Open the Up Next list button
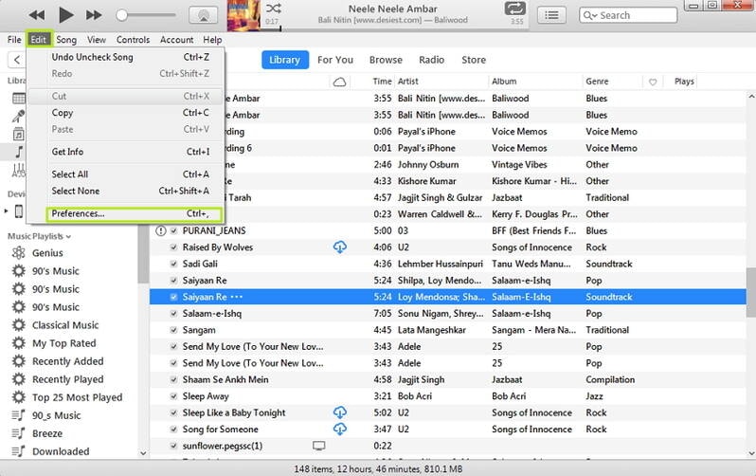This screenshot has width=756, height=476. pyautogui.click(x=551, y=15)
